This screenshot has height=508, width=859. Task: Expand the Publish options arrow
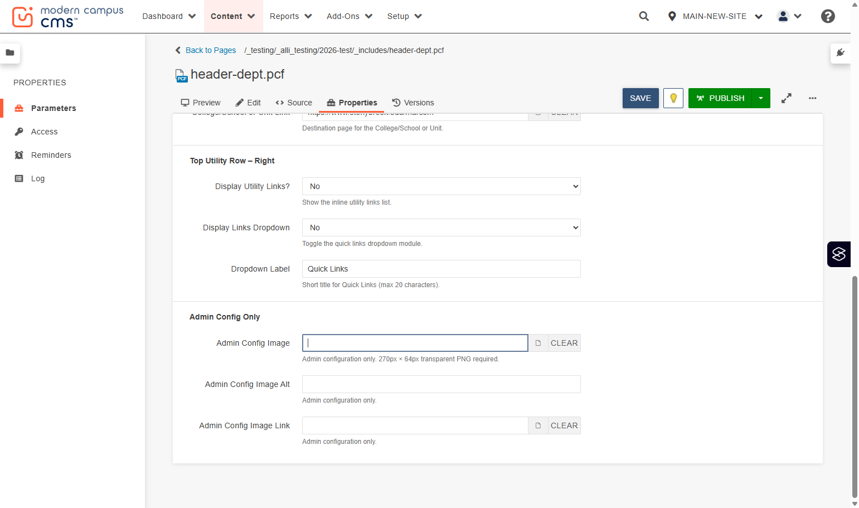coord(761,98)
